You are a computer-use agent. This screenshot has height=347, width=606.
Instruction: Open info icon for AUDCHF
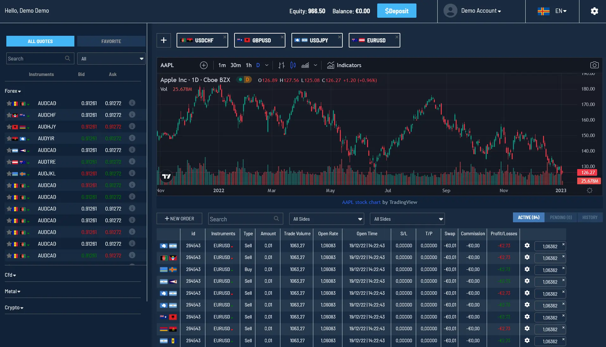click(x=132, y=115)
